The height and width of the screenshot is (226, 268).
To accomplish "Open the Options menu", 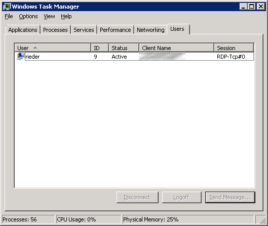I will [28, 16].
